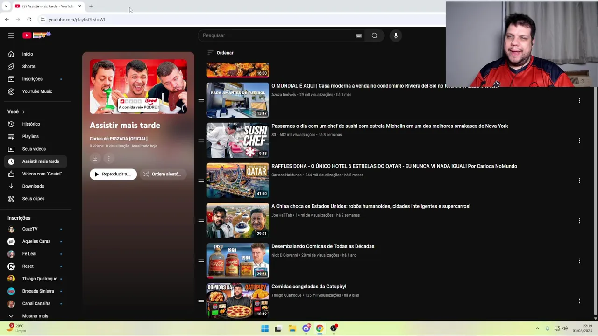
Task: Open options for O MUNDIAL É AQUI video
Action: 579,100
